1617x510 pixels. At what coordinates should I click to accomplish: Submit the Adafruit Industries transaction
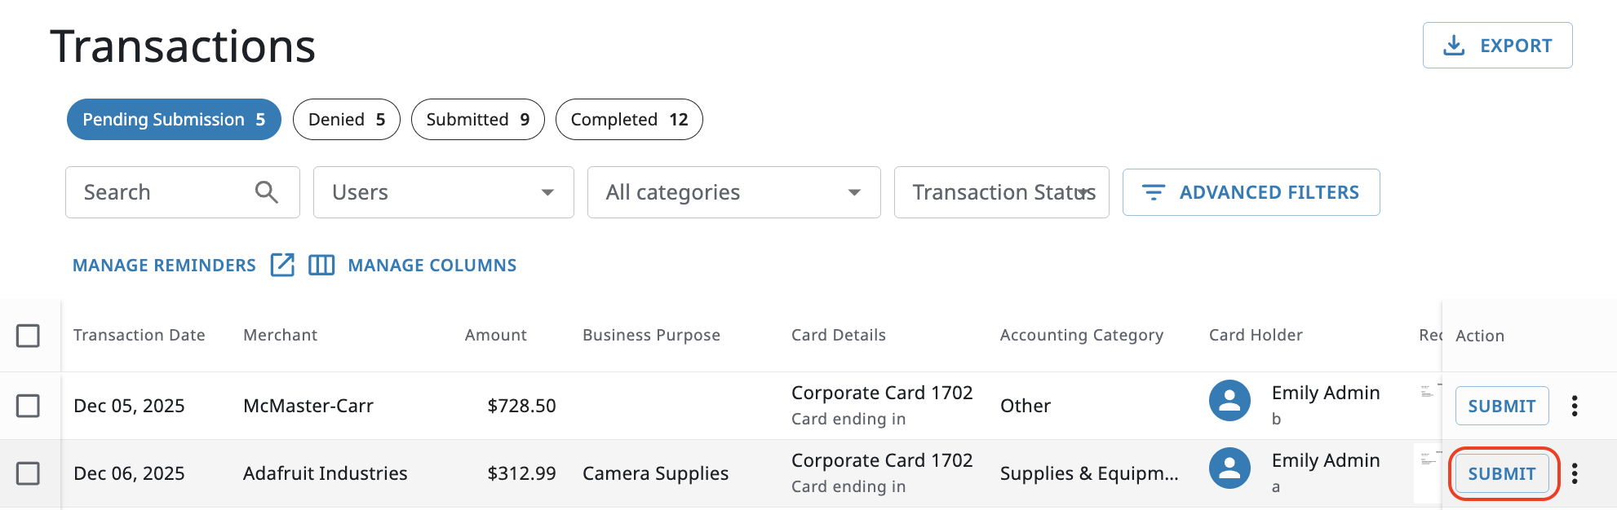tap(1502, 473)
